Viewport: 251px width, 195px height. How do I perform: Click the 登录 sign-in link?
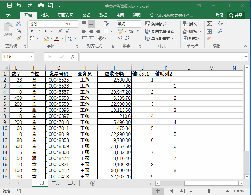click(x=219, y=15)
